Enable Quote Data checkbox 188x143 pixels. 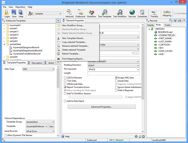click(x=116, y=81)
